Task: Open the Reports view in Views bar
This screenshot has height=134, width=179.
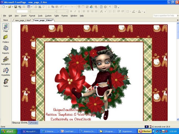Action: [6, 50]
